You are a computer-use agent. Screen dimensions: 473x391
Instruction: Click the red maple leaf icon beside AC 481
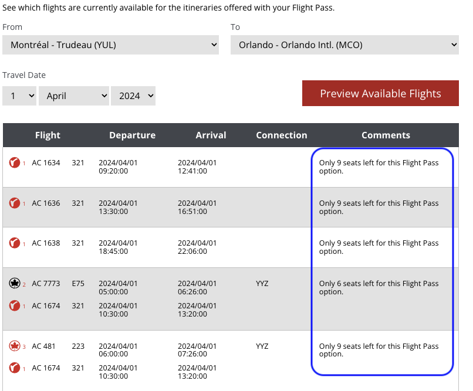15,346
